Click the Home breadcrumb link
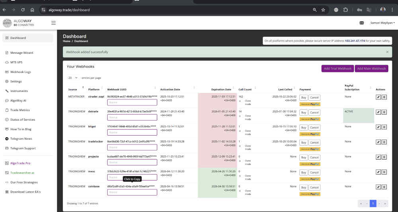 coord(66,41)
